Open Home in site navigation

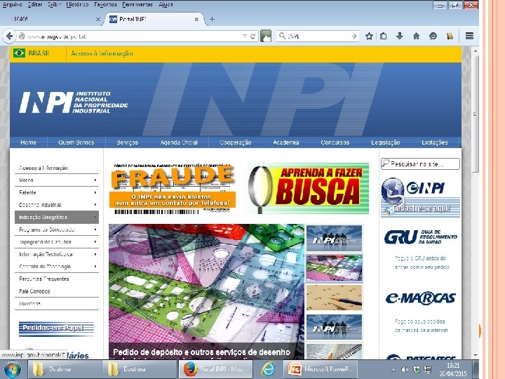[28, 142]
